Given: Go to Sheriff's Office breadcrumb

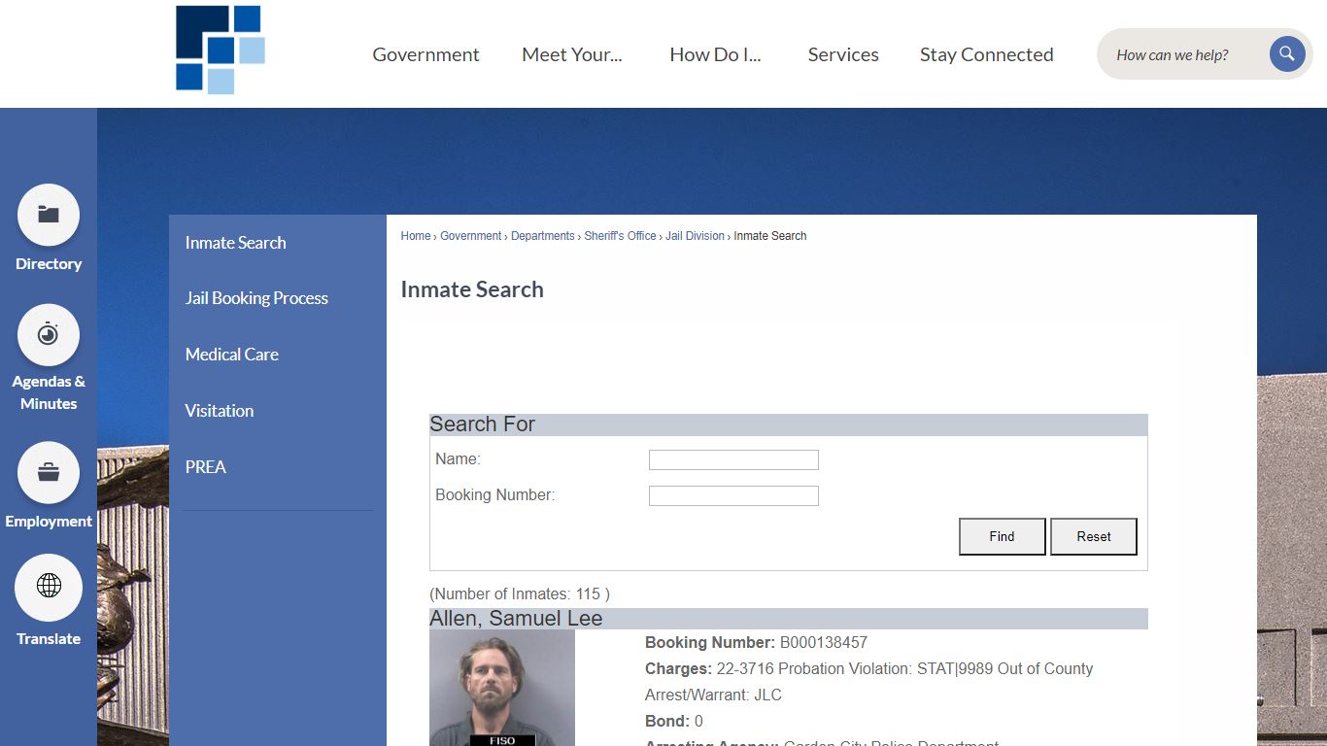Looking at the screenshot, I should pyautogui.click(x=620, y=236).
